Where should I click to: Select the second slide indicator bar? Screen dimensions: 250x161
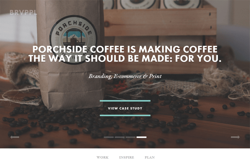click(120, 137)
